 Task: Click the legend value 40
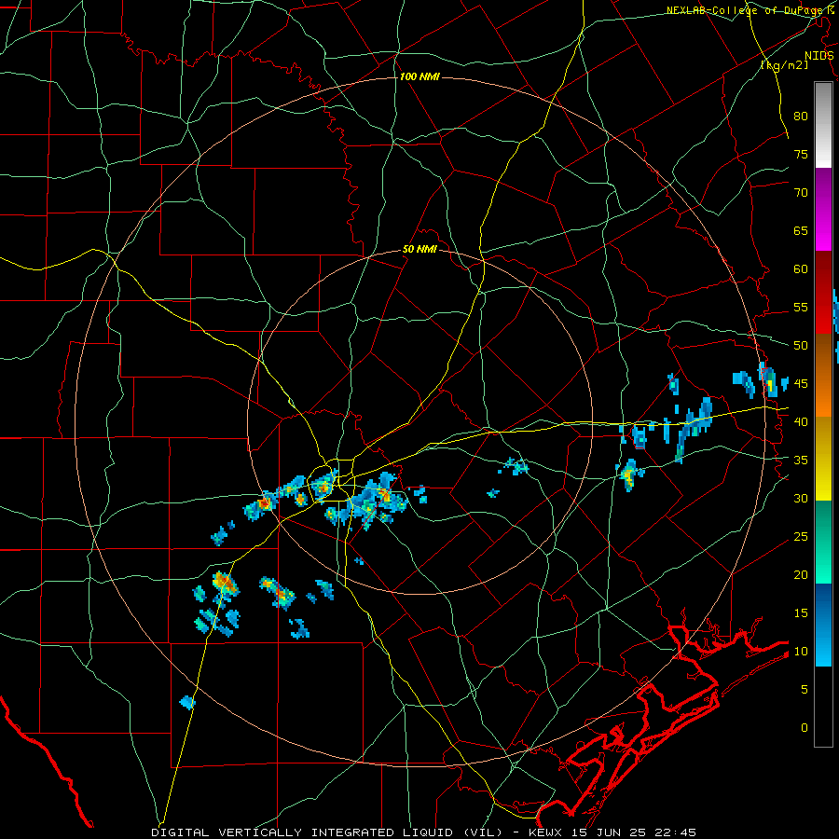[x=801, y=421]
